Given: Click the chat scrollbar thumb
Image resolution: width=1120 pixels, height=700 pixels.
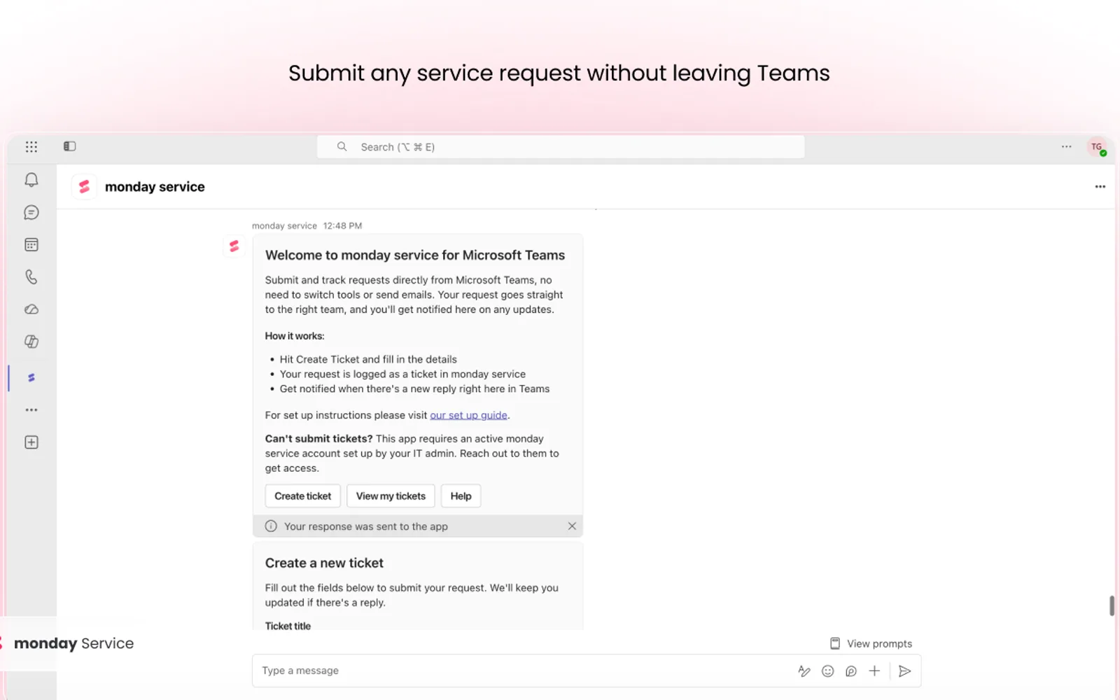Looking at the screenshot, I should click(x=1112, y=605).
